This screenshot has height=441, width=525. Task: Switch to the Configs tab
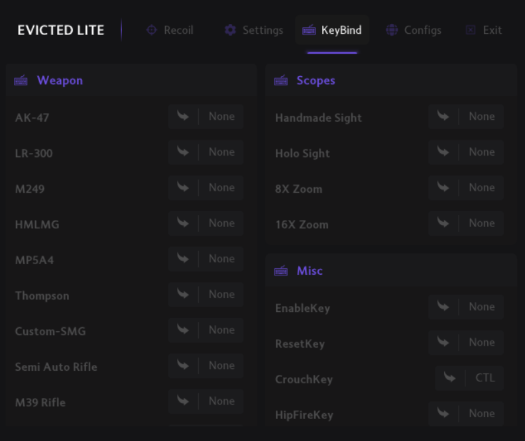tap(414, 30)
